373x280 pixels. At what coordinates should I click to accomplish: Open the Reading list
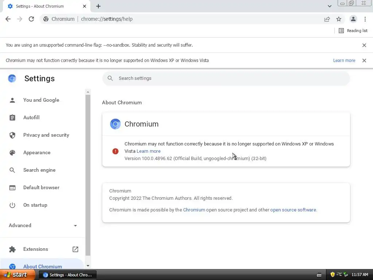click(x=353, y=31)
